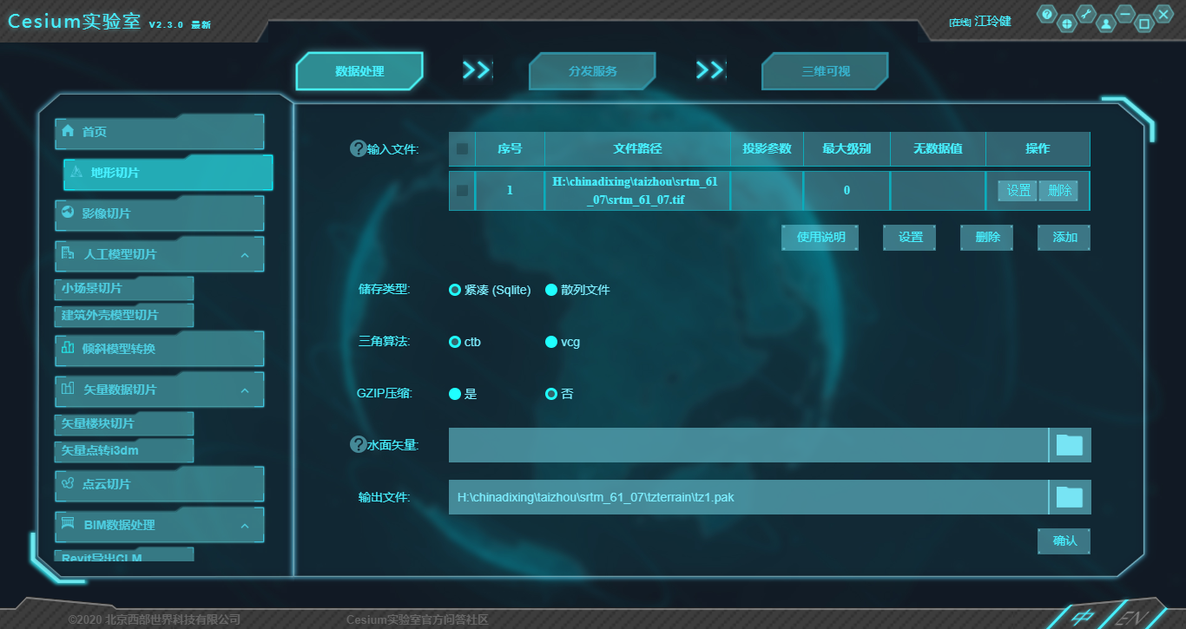Select ctb triangulation algorithm
Image resolution: width=1186 pixels, height=629 pixels.
[x=455, y=342]
